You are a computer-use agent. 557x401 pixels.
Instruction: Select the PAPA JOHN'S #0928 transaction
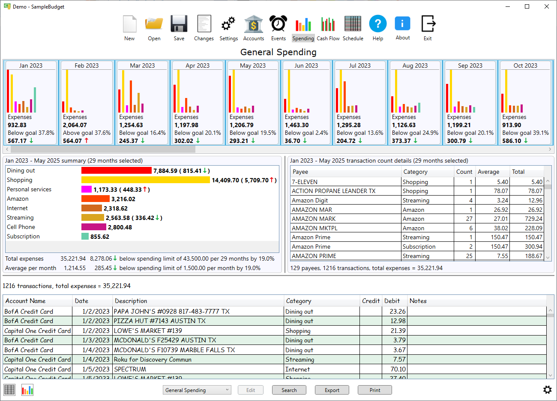click(x=275, y=312)
